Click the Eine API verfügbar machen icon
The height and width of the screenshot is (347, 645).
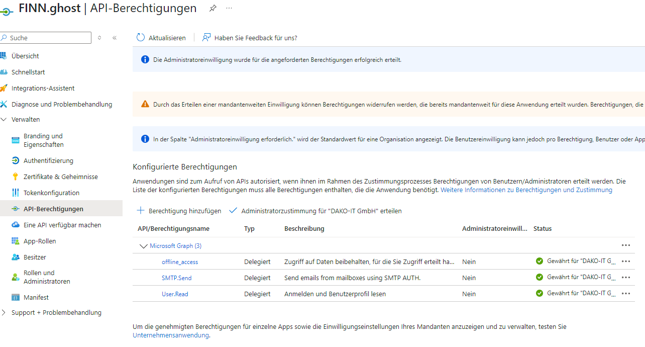coord(15,225)
